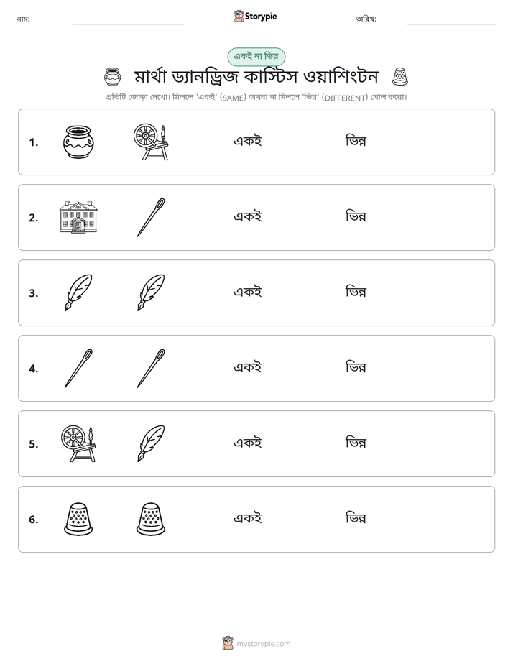Choose 'ভিন্ন' for row 2
This screenshot has height=664, width=513.
pos(356,216)
